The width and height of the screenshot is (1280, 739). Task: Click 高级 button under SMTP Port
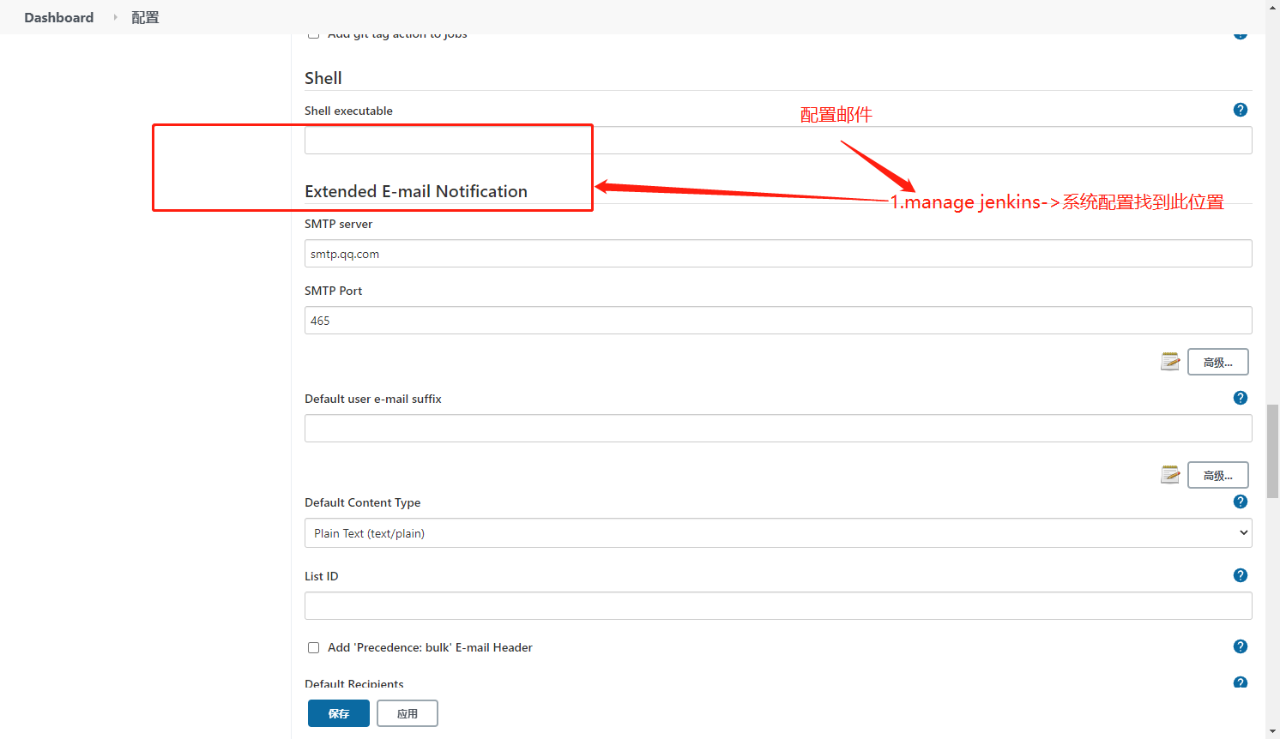click(1218, 362)
